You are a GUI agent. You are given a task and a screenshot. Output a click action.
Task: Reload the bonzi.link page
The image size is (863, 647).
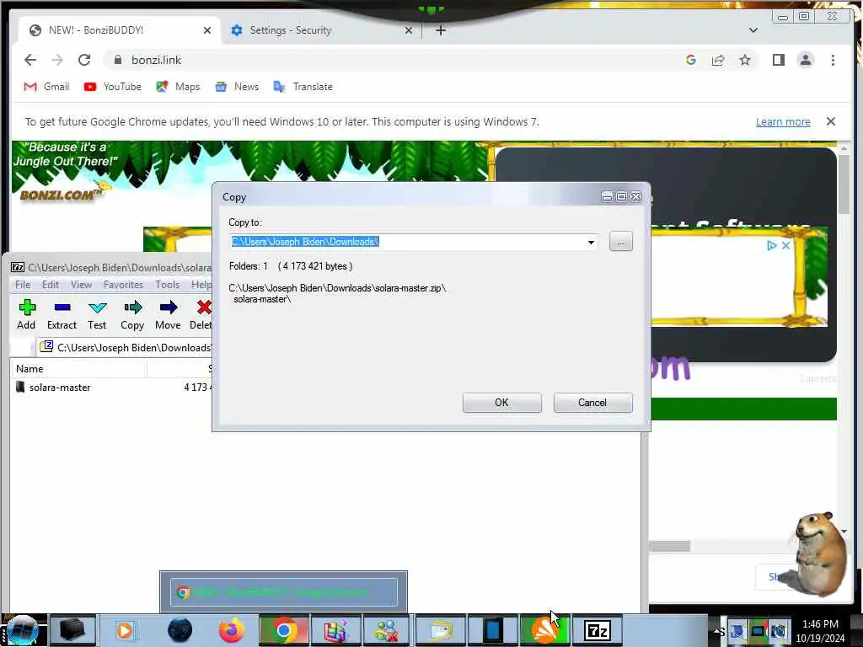coord(84,60)
